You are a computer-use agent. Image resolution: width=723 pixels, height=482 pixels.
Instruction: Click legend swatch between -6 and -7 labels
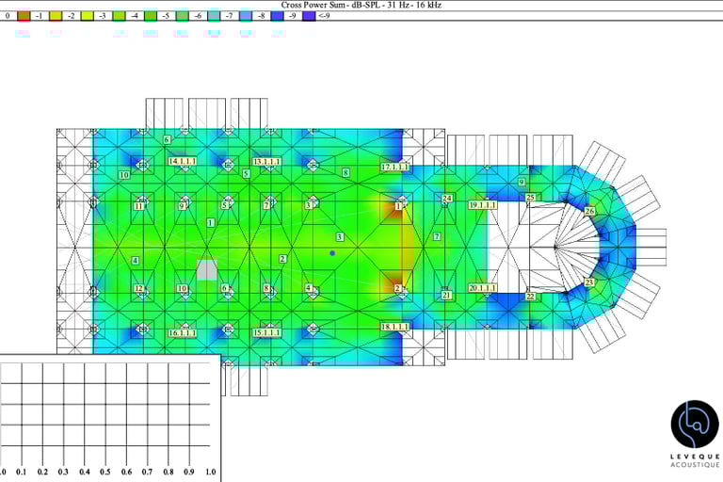click(214, 16)
